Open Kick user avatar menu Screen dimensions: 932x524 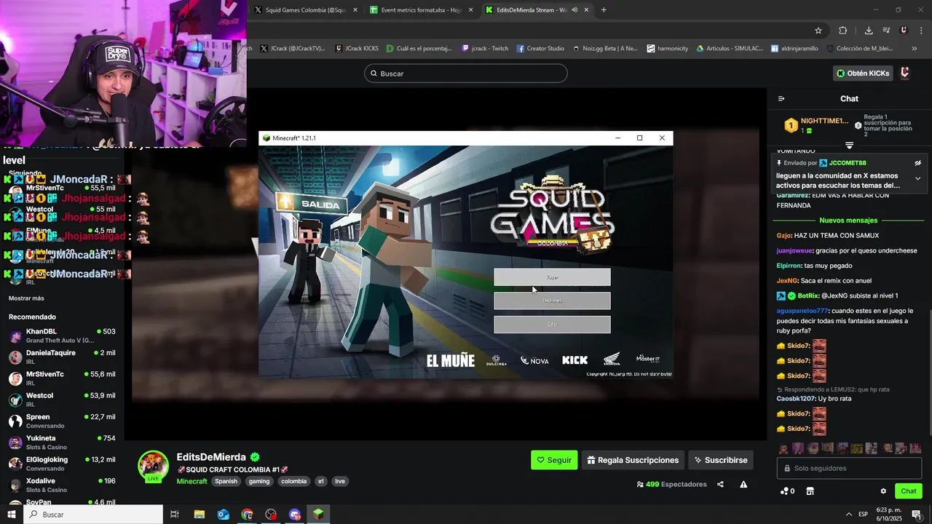(905, 74)
